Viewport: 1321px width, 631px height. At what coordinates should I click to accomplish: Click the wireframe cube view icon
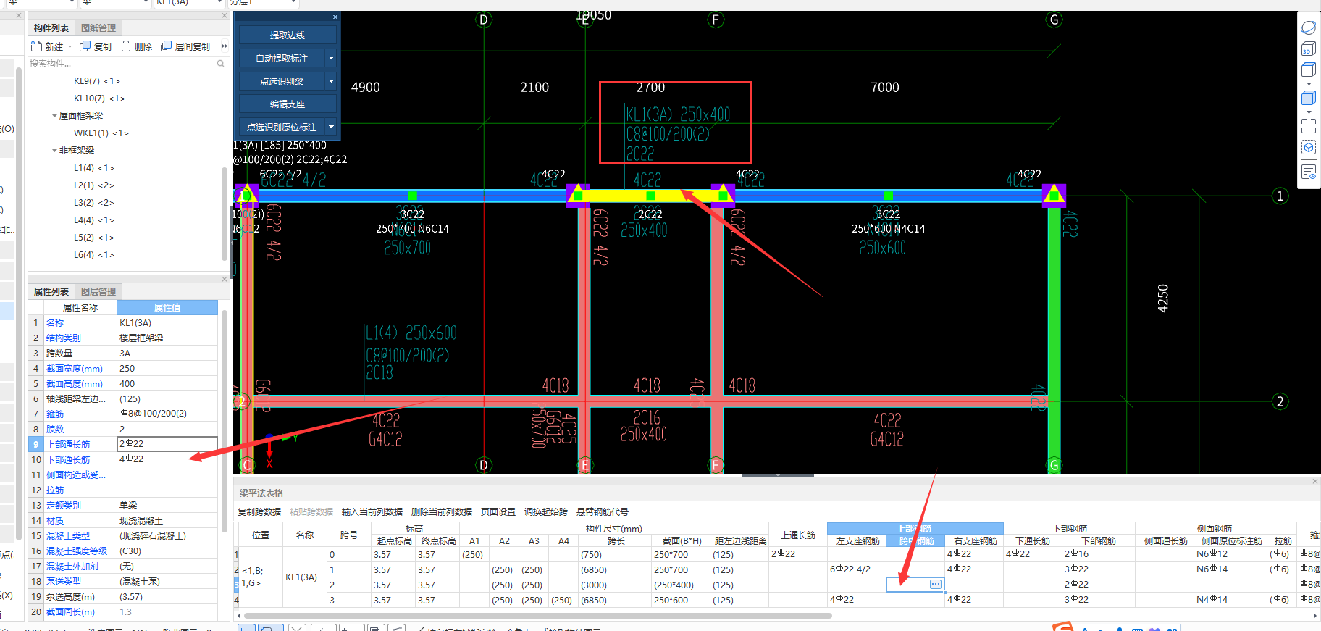click(x=1308, y=70)
